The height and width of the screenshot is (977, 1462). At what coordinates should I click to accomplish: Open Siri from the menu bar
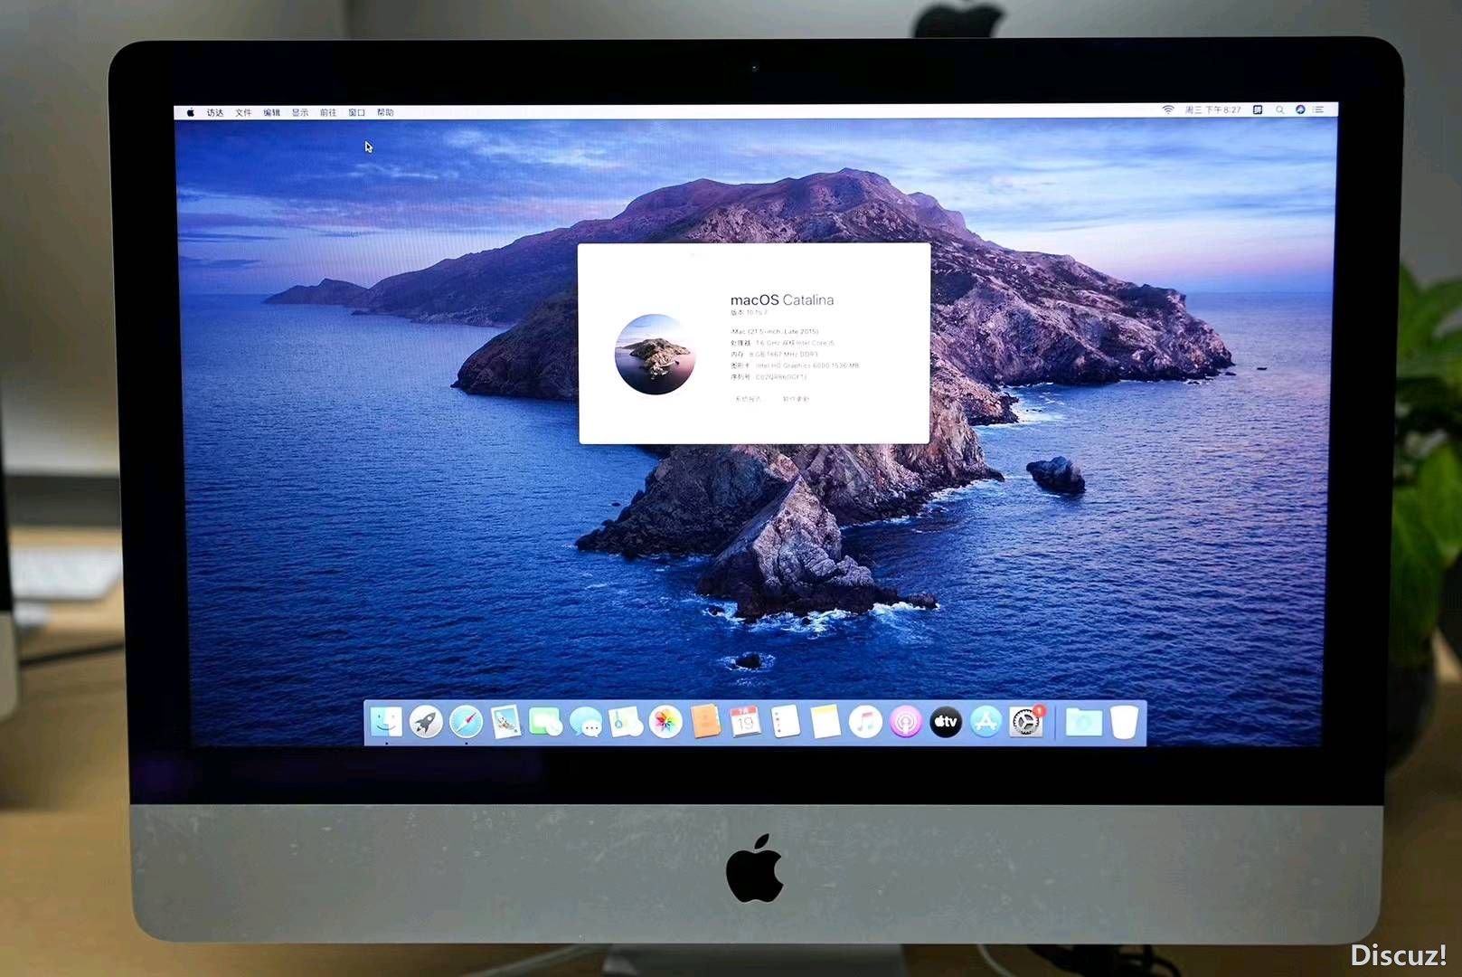pos(1300,109)
